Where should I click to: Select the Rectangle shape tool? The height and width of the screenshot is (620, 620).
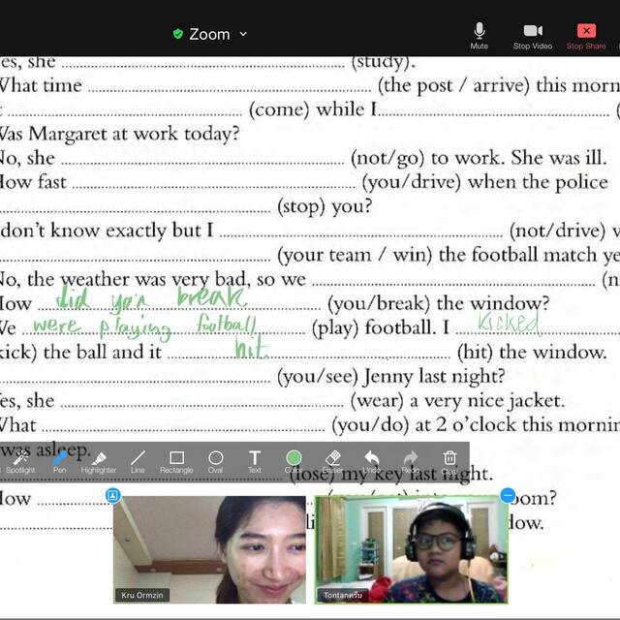click(176, 462)
